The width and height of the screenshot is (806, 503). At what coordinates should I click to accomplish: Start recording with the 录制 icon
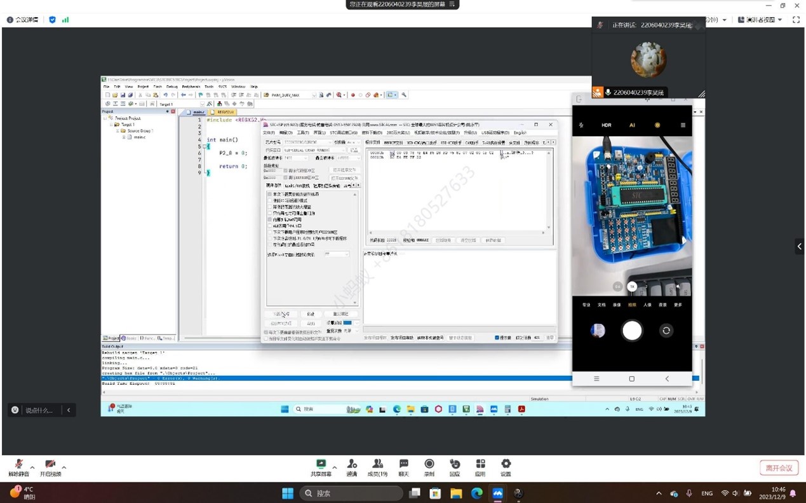(x=429, y=464)
